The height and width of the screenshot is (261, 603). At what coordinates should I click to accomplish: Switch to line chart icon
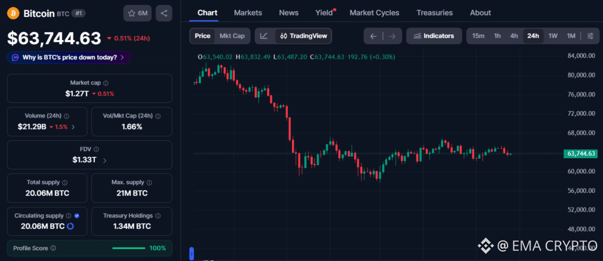coord(264,36)
